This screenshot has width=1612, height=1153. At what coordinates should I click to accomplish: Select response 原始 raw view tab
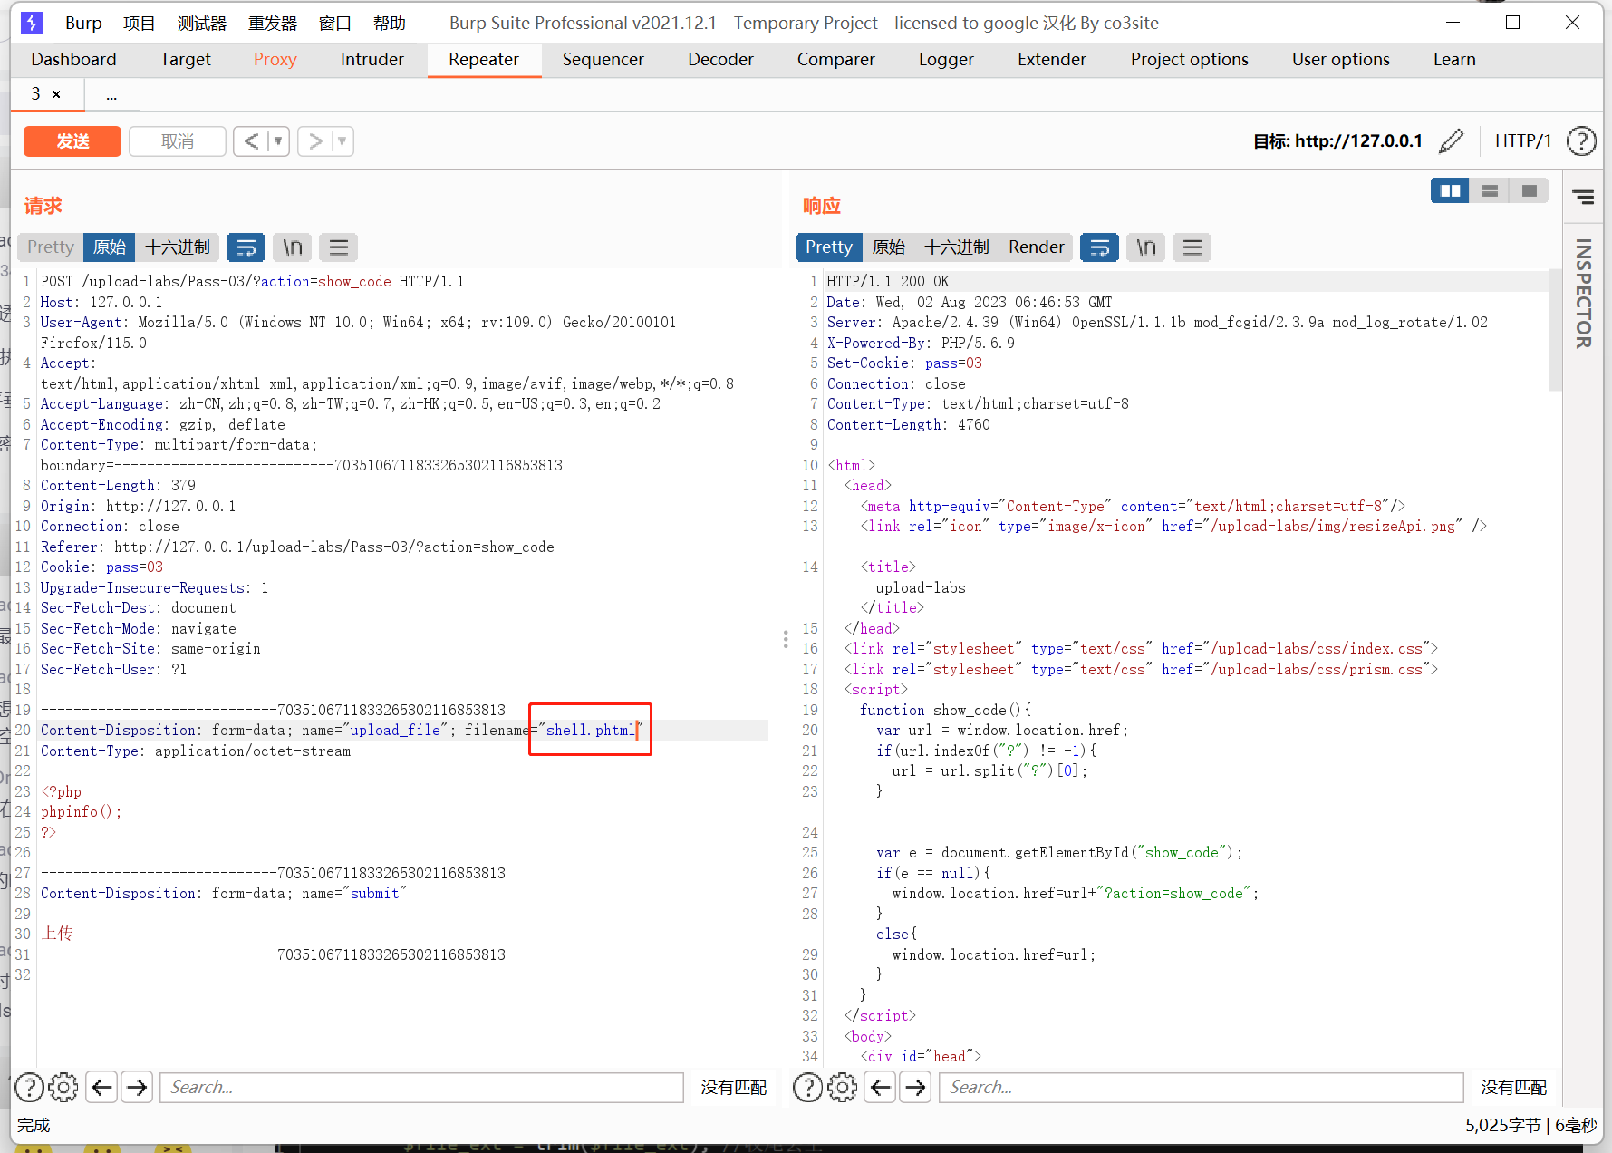tap(889, 247)
